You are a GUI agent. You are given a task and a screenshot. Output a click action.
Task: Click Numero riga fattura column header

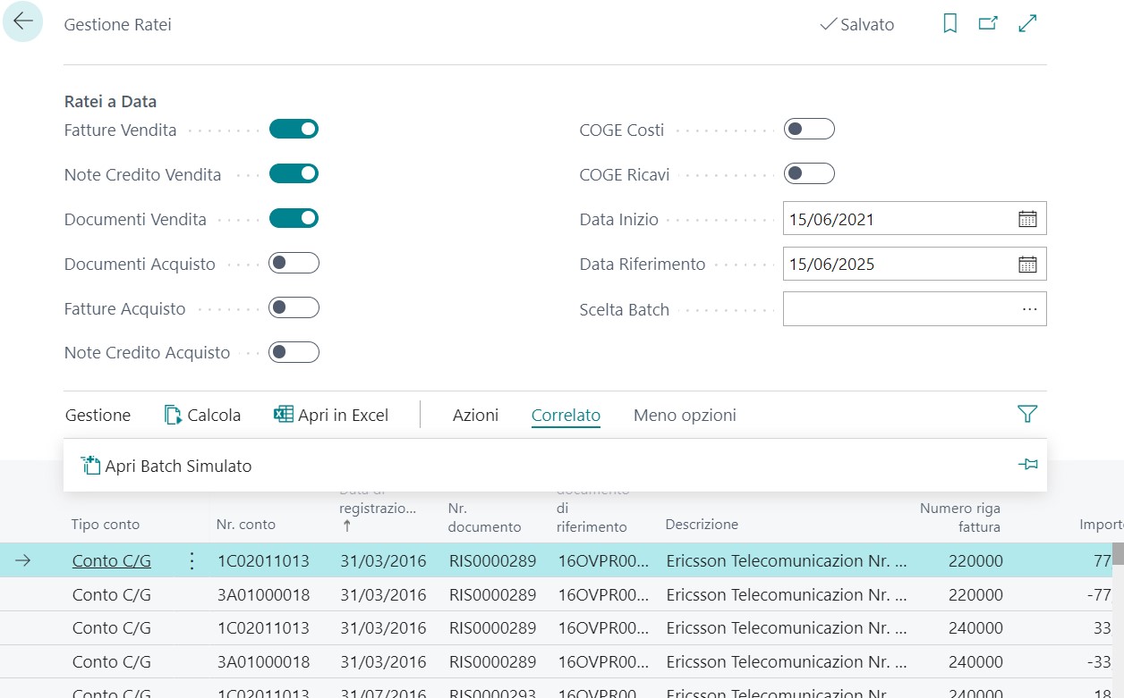coord(960,517)
